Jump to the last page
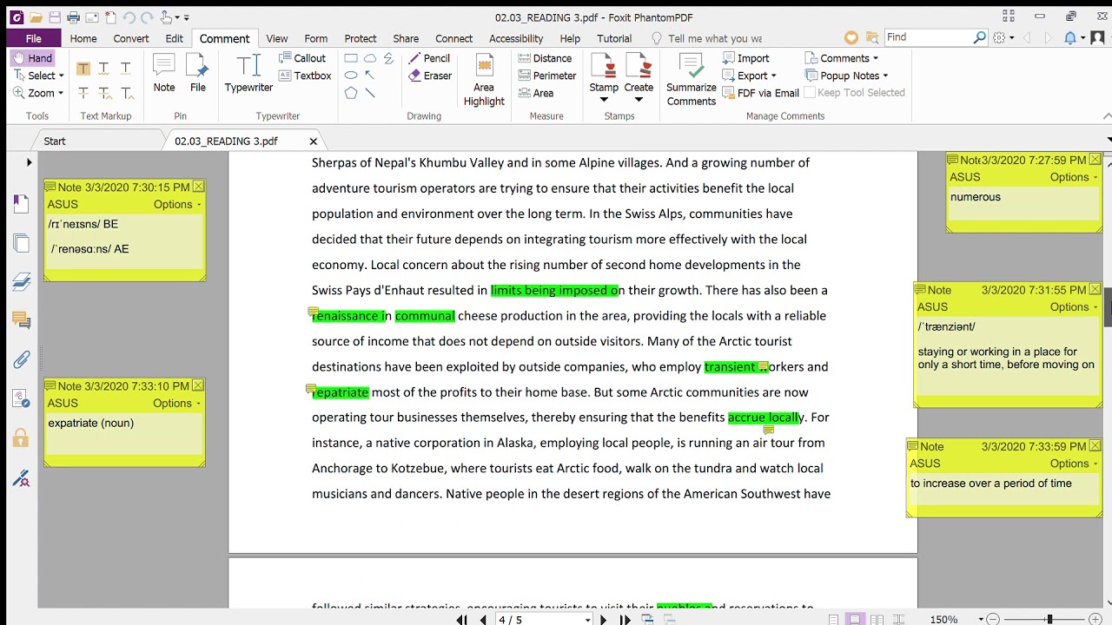The width and height of the screenshot is (1112, 625). (x=625, y=620)
